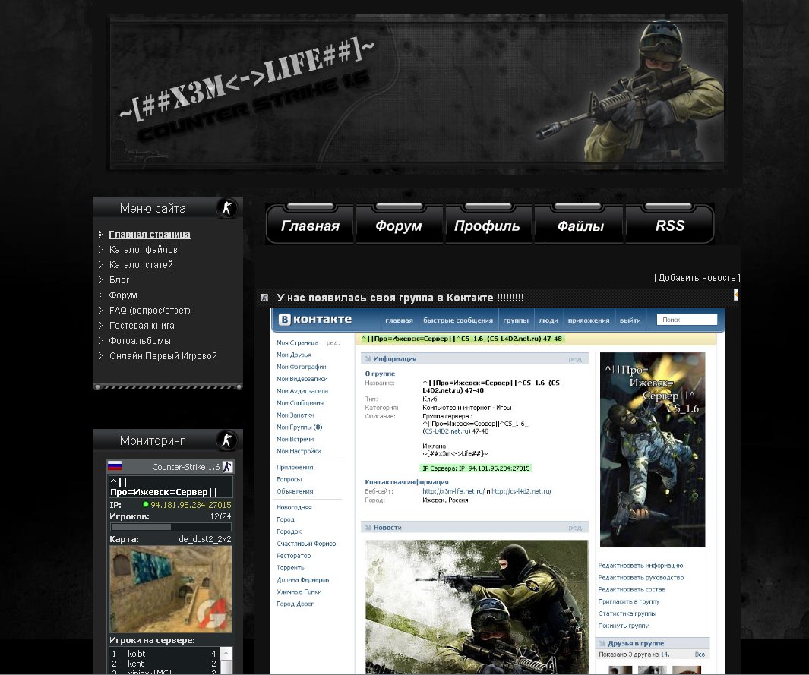The image size is (809, 675).
Task: Click the CS icon beside Меню сайта header
Action: coord(227,208)
